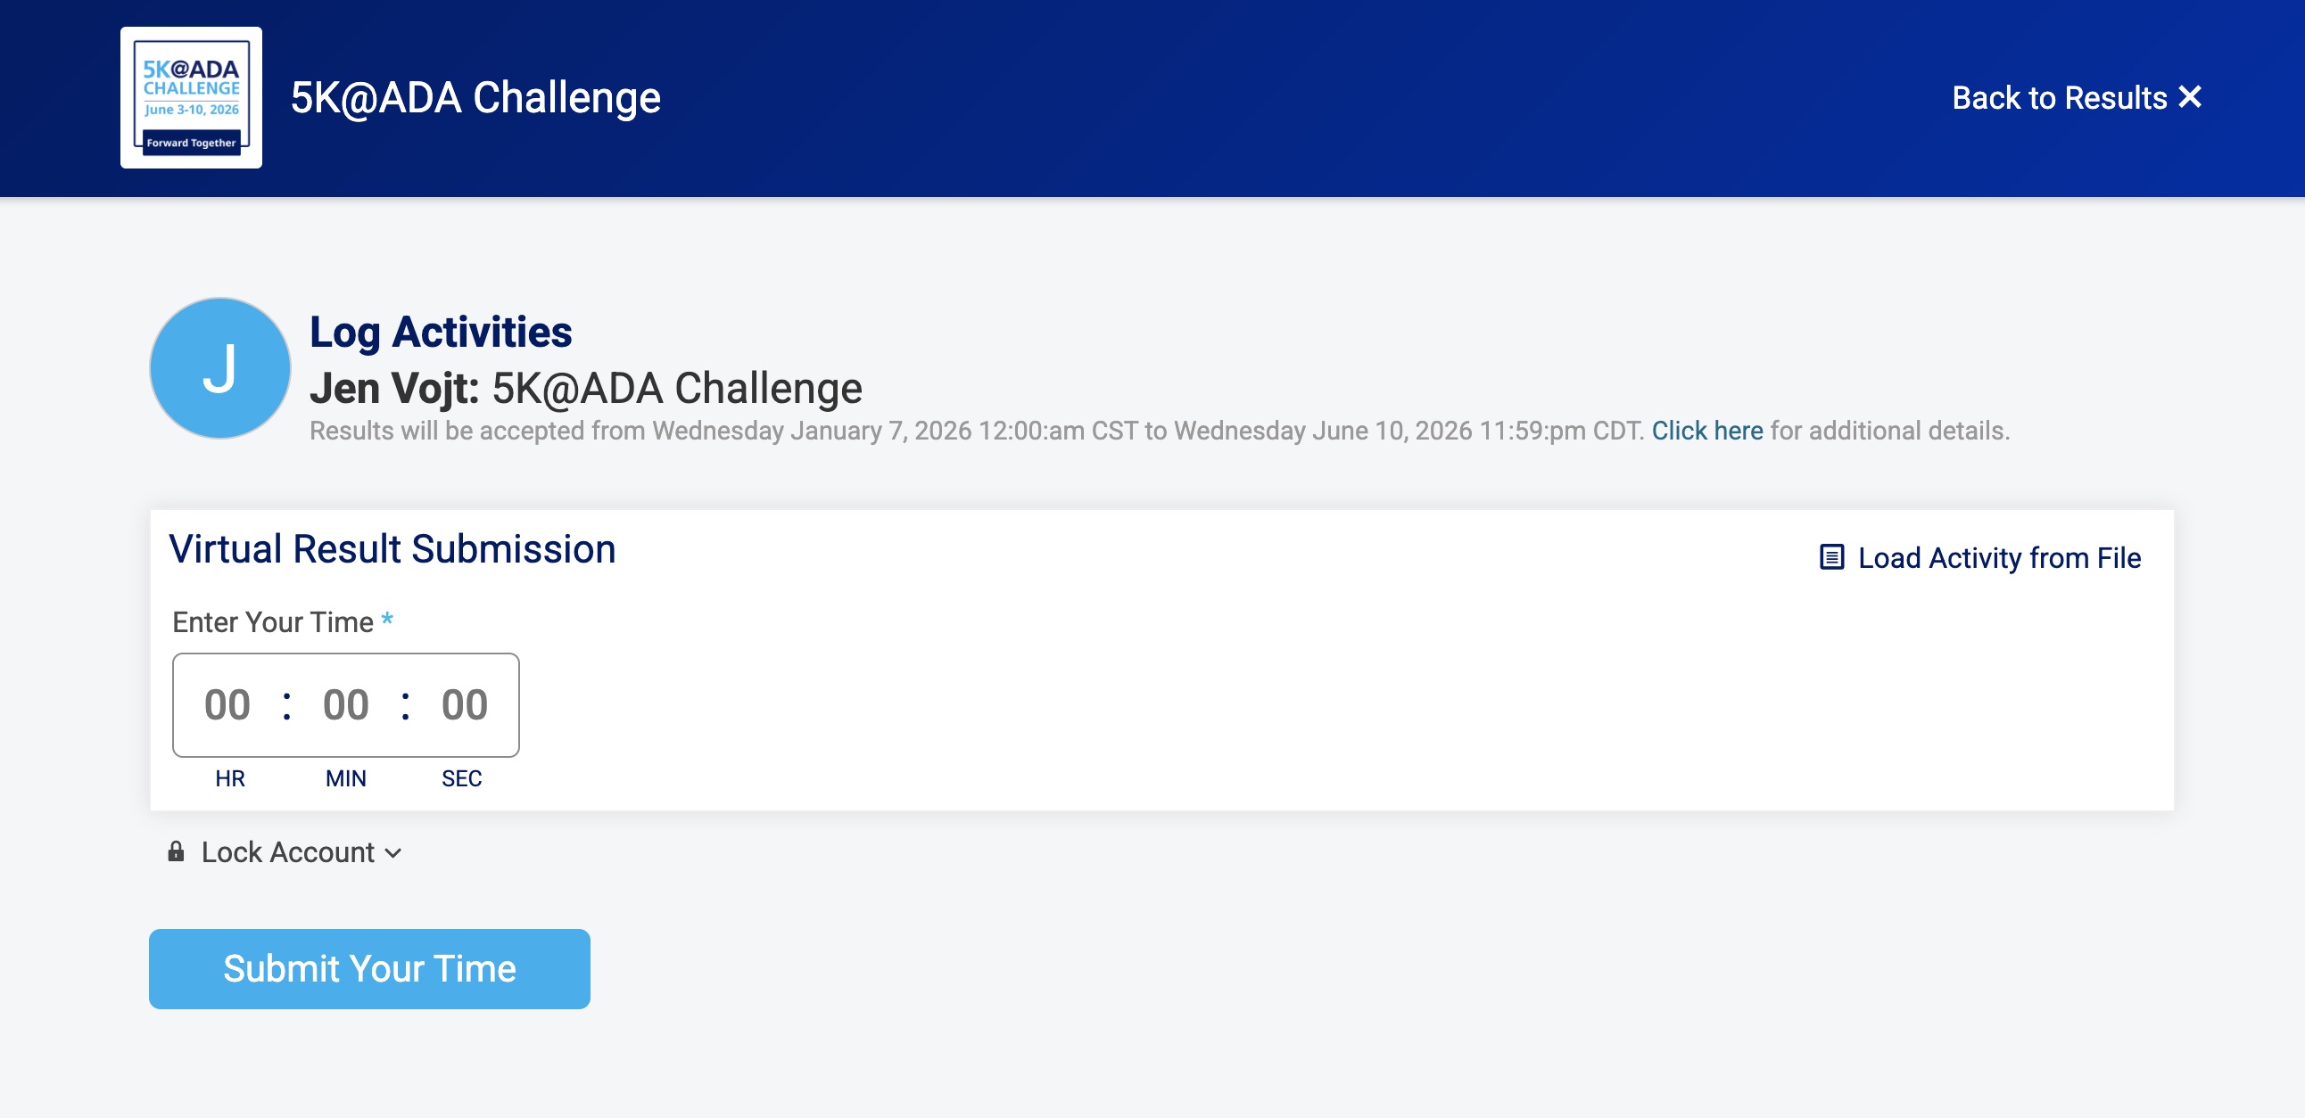This screenshot has height=1118, width=2305.
Task: Click the padlock icon beside Lock Account
Action: 177,851
